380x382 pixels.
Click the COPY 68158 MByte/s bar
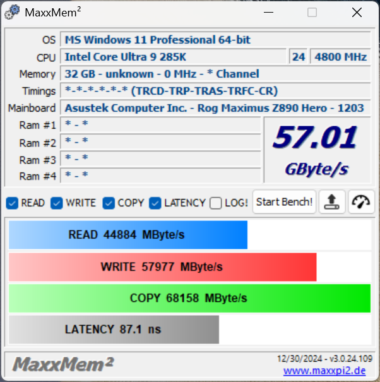[190, 298]
